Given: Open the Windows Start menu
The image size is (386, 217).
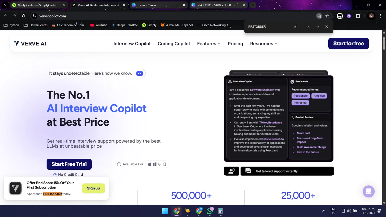Looking at the screenshot, I should click(165, 211).
